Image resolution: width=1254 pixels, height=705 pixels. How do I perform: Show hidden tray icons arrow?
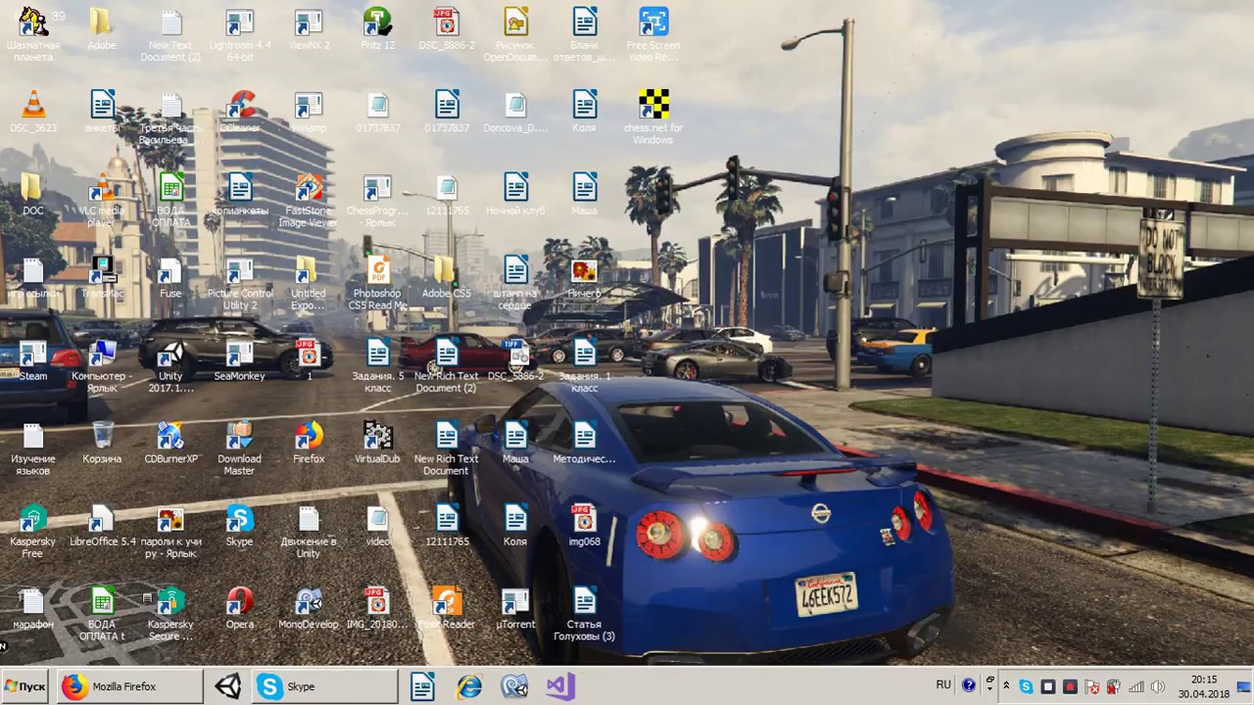click(x=1006, y=686)
